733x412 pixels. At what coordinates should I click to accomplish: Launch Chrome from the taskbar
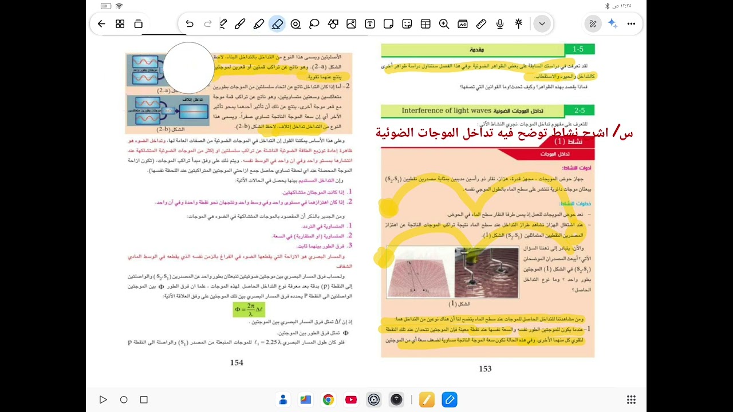(328, 400)
